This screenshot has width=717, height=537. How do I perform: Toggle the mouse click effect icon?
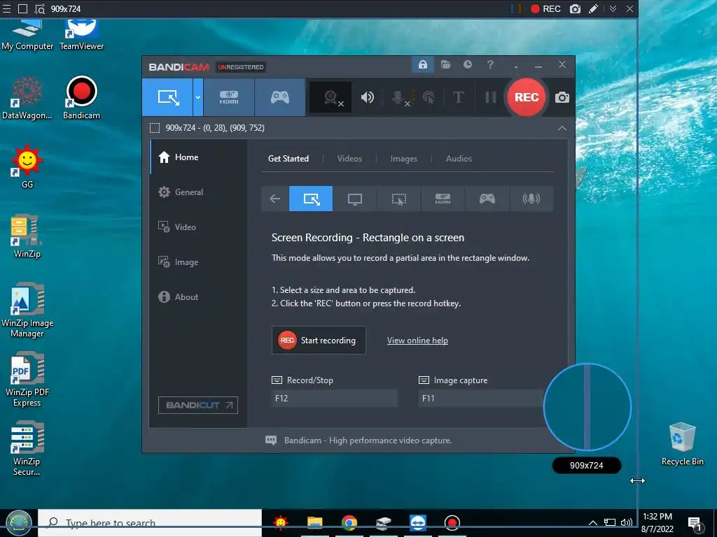[x=429, y=97]
